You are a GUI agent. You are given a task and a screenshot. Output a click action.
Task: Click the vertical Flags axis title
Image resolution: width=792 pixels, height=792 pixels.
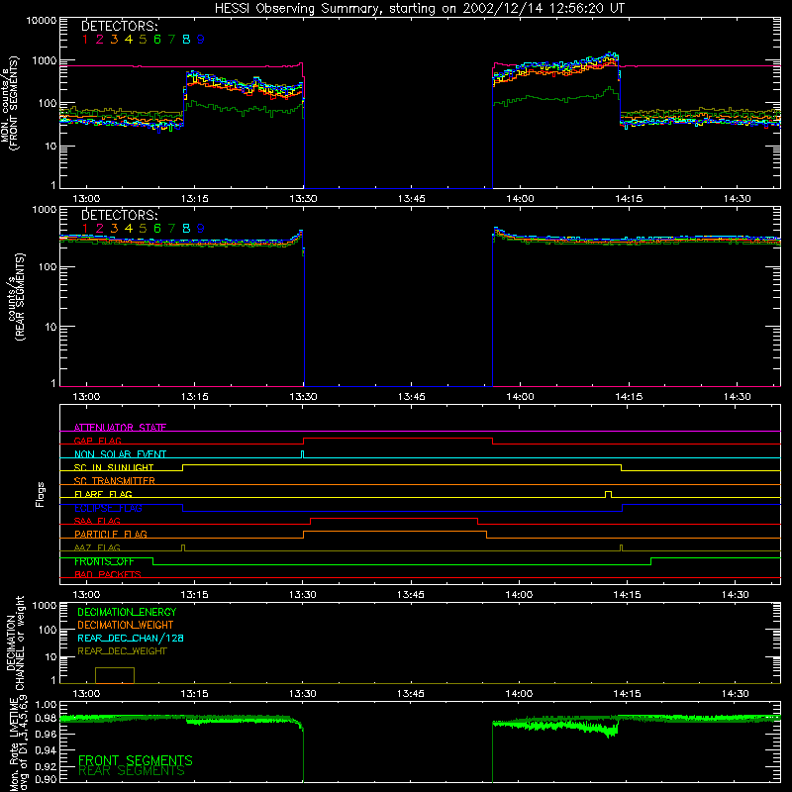[x=40, y=494]
